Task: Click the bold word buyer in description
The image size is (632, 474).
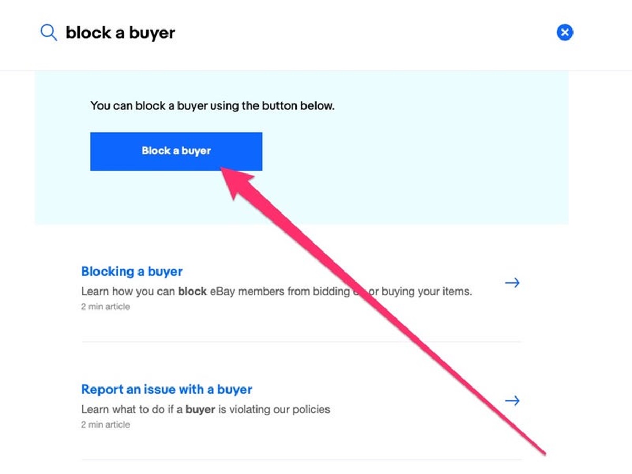Action: (200, 410)
